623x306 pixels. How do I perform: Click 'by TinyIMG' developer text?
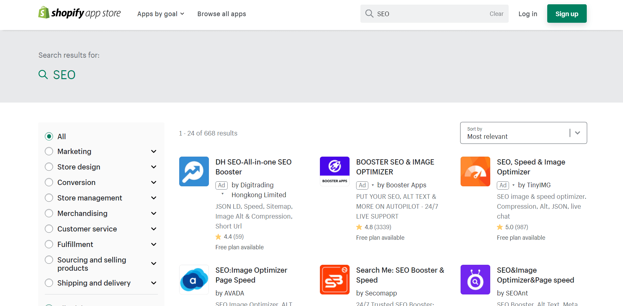[x=534, y=185]
